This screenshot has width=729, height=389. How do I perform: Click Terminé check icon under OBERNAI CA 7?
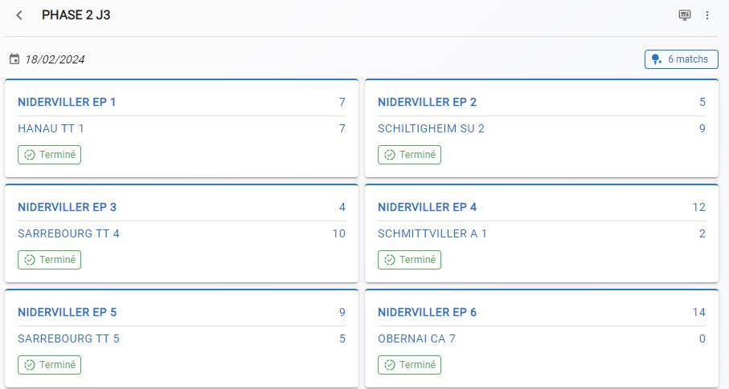tap(390, 365)
